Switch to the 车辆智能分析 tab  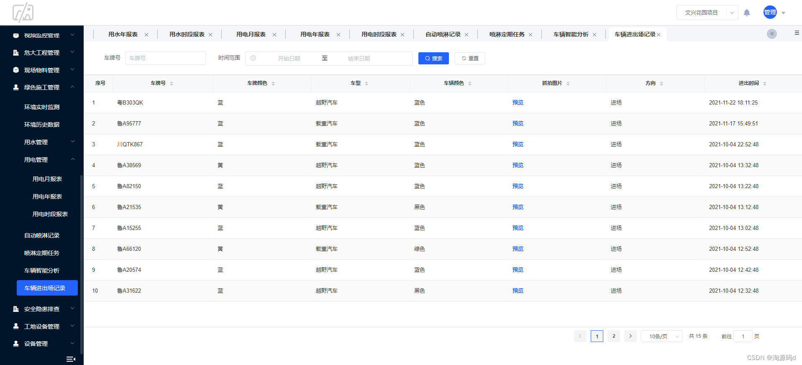pos(571,34)
